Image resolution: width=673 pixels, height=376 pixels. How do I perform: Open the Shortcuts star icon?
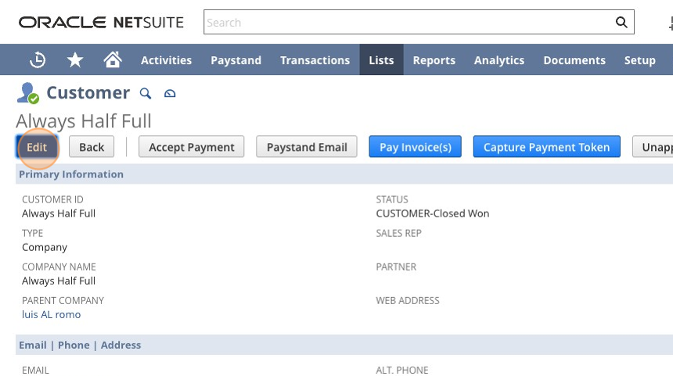click(x=75, y=59)
